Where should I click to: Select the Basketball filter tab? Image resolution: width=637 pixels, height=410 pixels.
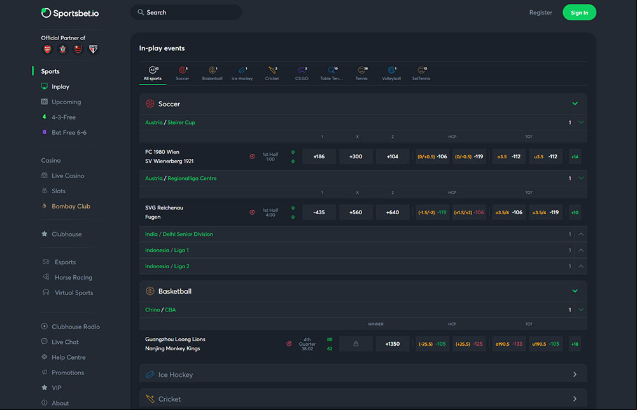(212, 74)
